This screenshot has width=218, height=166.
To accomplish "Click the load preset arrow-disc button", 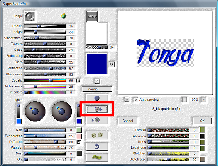I will (x=97, y=120).
